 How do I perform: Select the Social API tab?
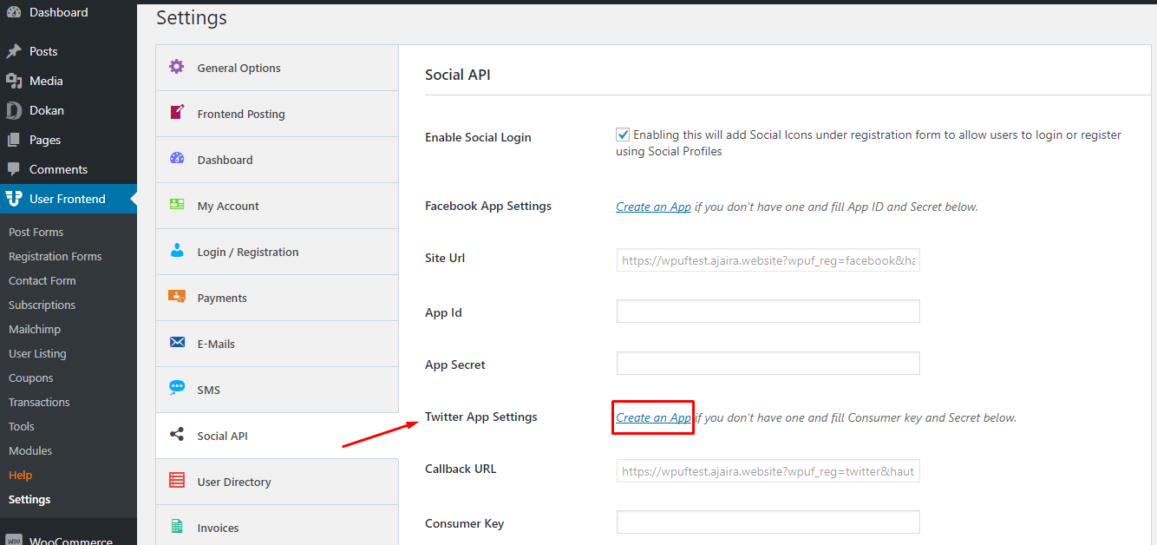(277, 436)
